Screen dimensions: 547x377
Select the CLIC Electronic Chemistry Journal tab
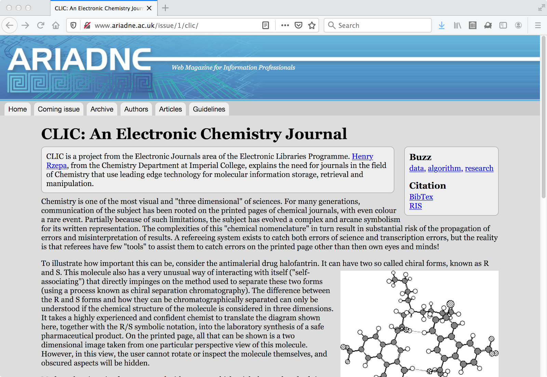pyautogui.click(x=104, y=8)
